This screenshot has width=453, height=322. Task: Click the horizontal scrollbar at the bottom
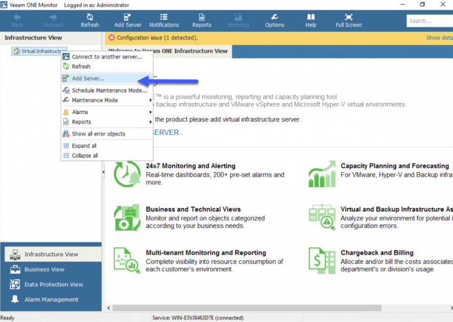247,308
